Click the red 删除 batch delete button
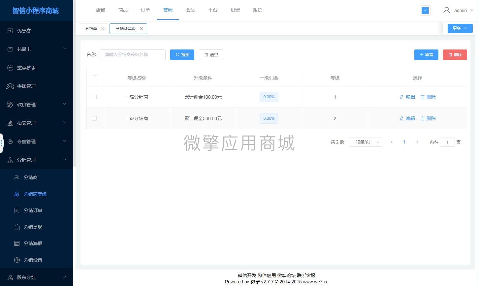 (455, 55)
